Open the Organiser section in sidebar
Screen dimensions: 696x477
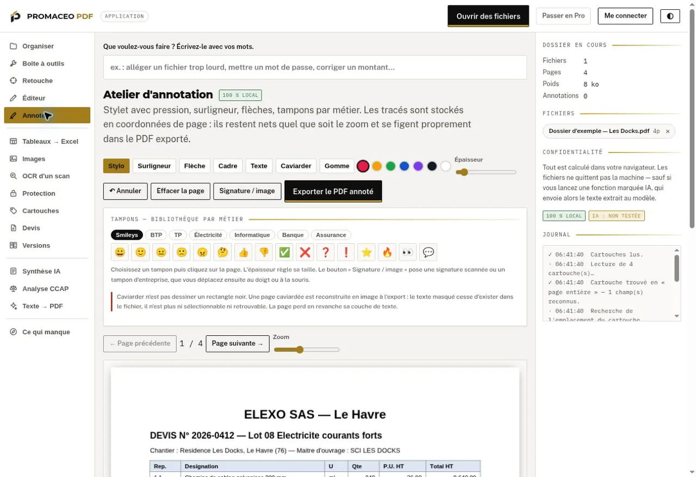click(47, 46)
